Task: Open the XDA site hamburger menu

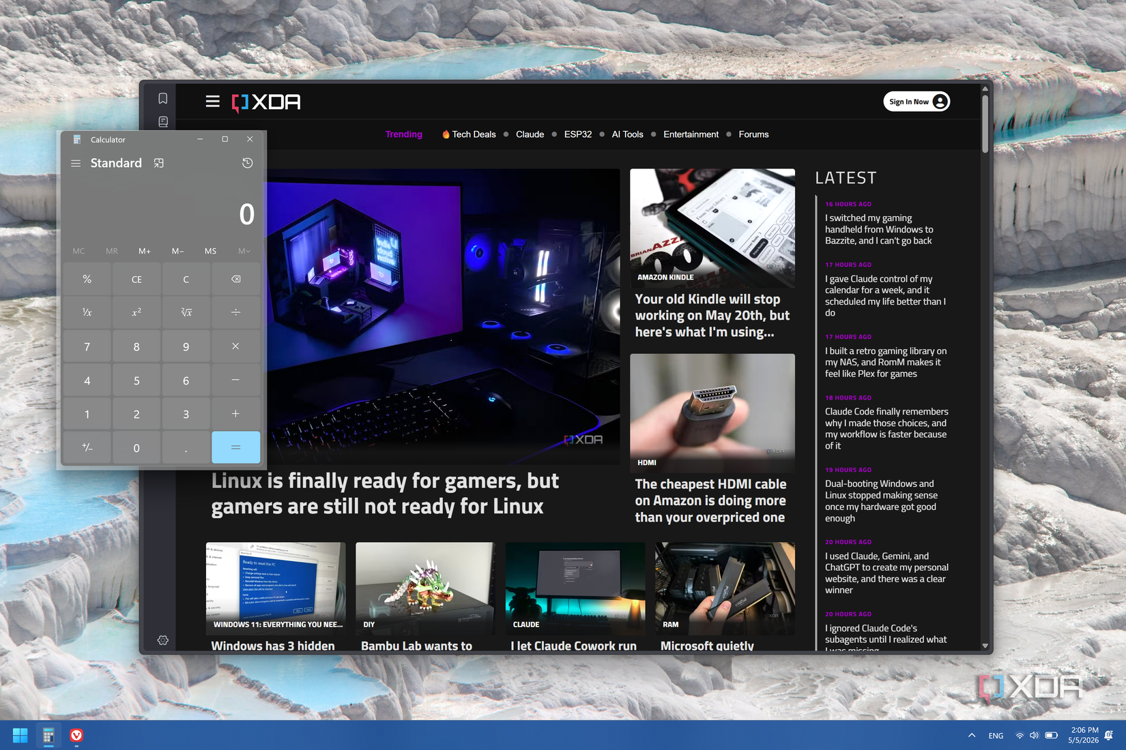Action: click(x=213, y=102)
